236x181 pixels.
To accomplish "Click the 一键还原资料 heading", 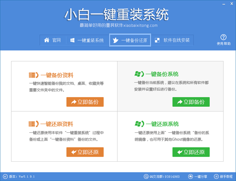I will [57, 124].
